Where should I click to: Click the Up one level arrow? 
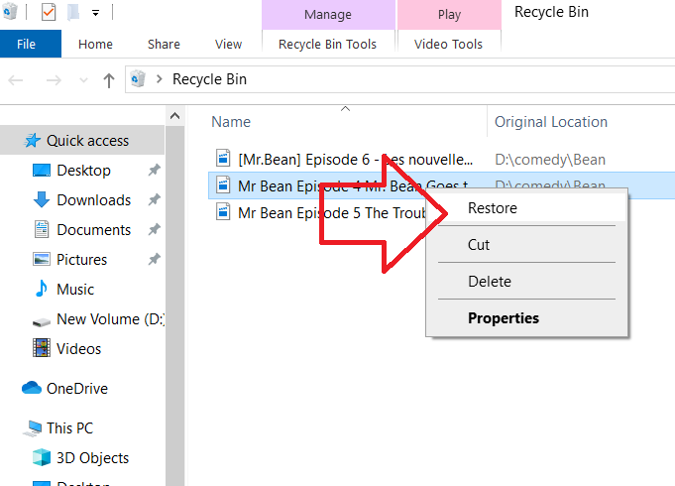108,80
